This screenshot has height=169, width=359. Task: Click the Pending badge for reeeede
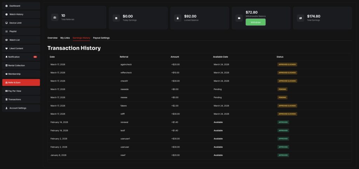coord(282,89)
